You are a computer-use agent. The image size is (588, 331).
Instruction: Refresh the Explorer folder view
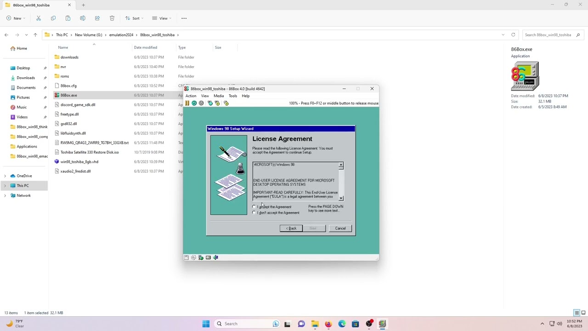point(513,35)
